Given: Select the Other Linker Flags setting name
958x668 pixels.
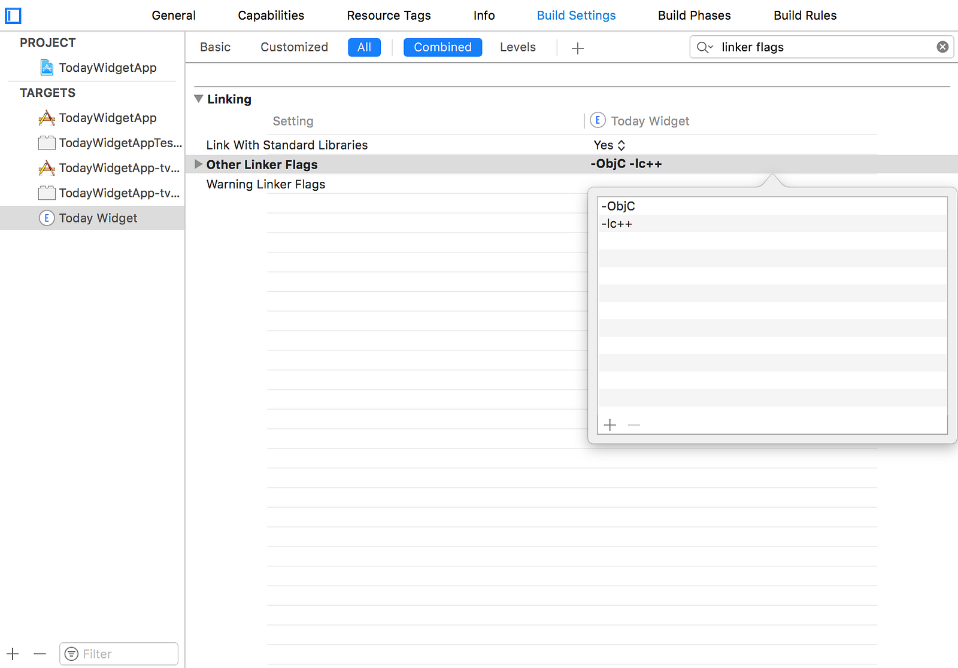Looking at the screenshot, I should point(262,164).
